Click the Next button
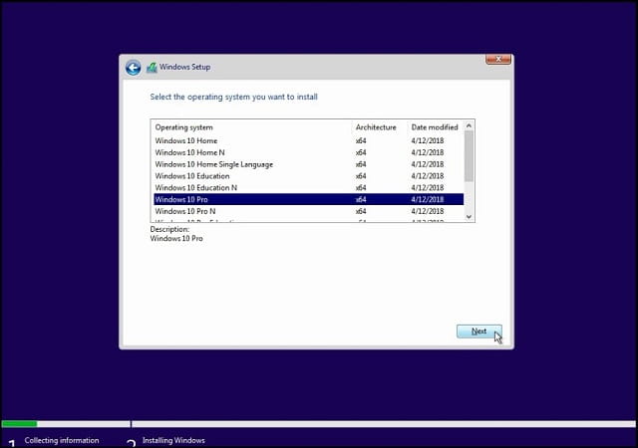 478,332
